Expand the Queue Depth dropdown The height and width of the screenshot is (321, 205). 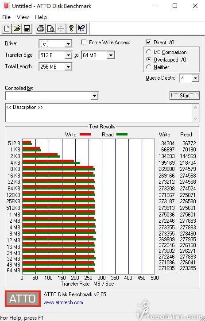pyautogui.click(x=196, y=78)
